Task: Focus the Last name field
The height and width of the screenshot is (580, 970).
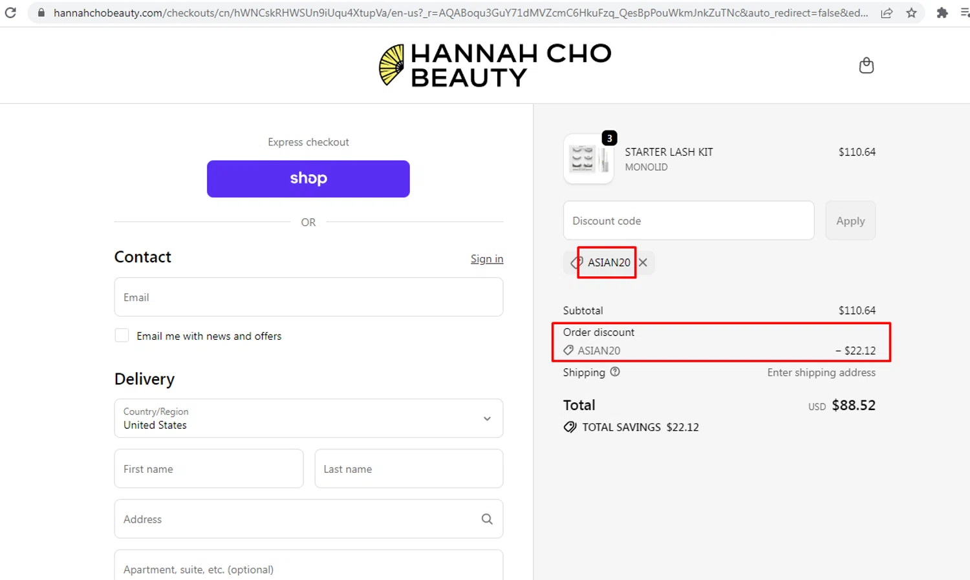Action: pos(409,468)
